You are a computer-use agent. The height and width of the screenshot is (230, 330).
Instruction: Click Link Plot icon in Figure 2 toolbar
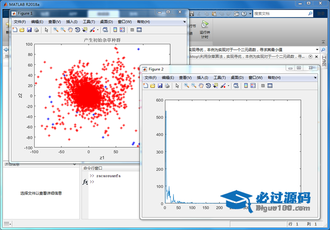click(236, 86)
